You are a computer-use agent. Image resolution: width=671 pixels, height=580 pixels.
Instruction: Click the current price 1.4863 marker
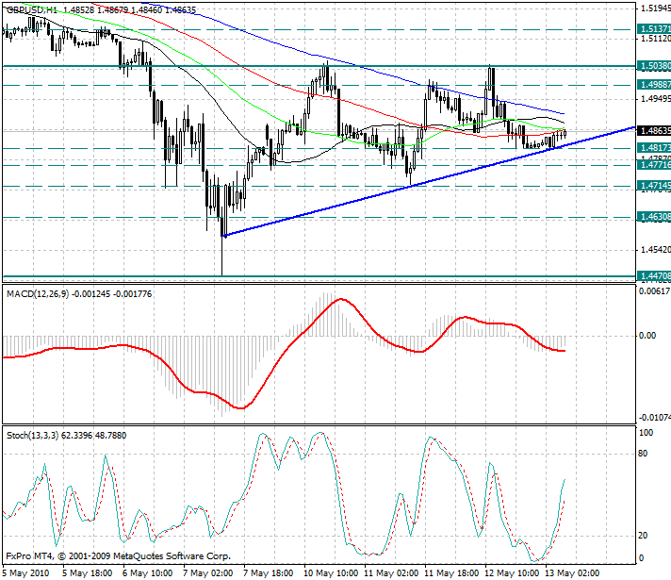(654, 130)
